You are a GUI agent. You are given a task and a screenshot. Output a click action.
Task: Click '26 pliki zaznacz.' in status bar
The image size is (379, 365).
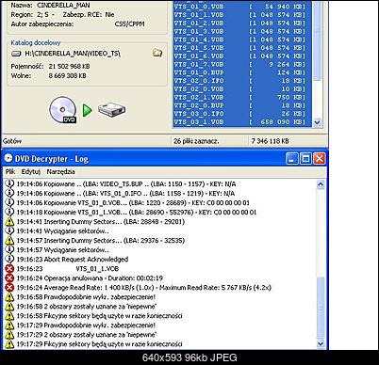[196, 141]
